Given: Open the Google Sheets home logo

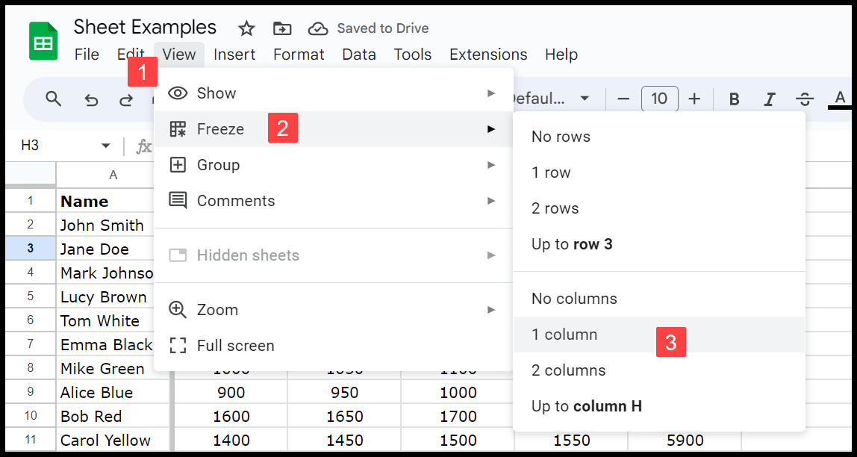Looking at the screenshot, I should coord(43,42).
